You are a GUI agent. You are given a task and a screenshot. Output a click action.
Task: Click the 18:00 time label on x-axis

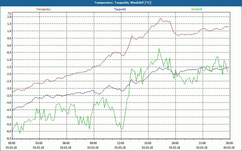point(175,143)
